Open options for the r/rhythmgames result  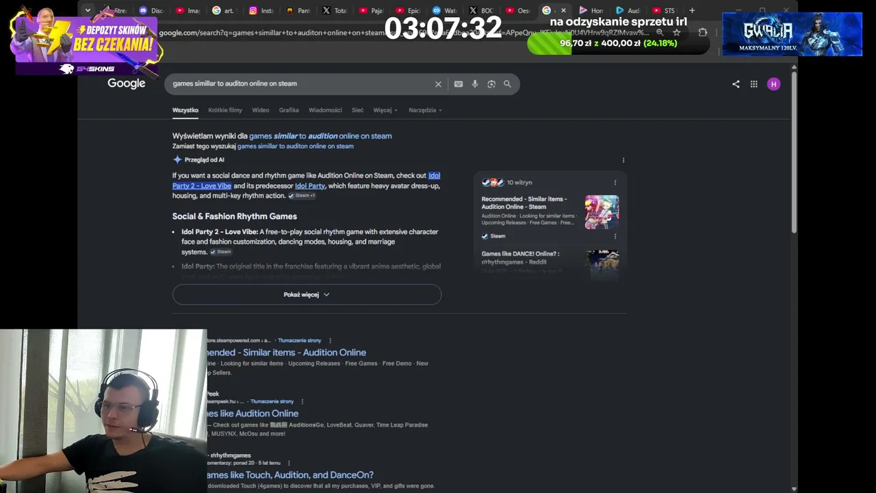(289, 463)
